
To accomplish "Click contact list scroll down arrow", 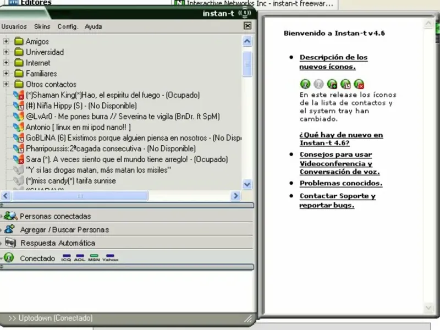I will [247, 184].
